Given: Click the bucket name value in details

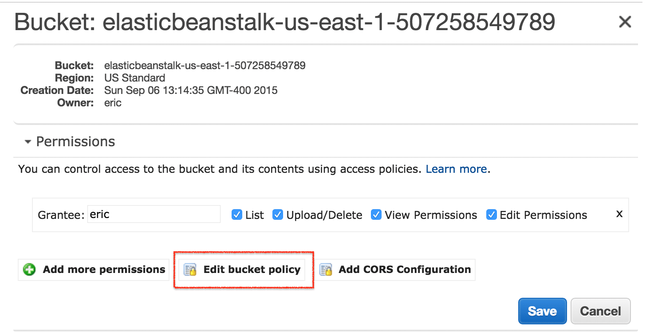Looking at the screenshot, I should [x=205, y=66].
